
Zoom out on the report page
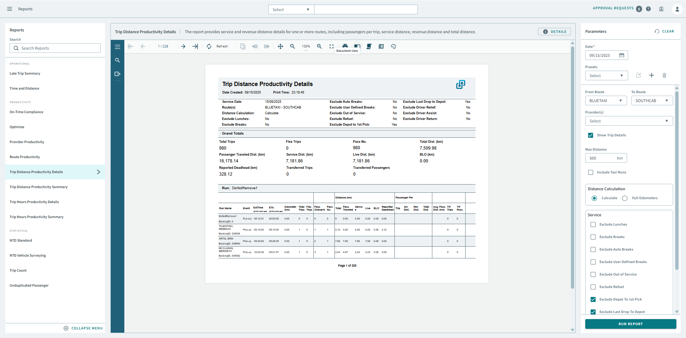(x=293, y=46)
